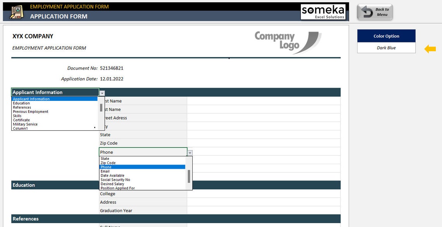Open the Applicant Information dropdown arrow
This screenshot has height=227, width=442.
102,93
